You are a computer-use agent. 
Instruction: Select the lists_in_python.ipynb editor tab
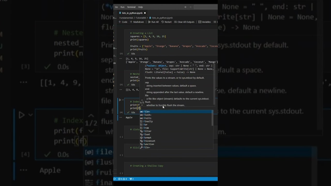coord(132,13)
